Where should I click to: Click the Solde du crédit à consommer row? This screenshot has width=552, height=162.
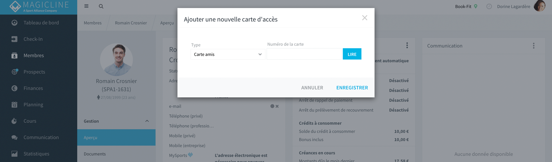(354, 131)
